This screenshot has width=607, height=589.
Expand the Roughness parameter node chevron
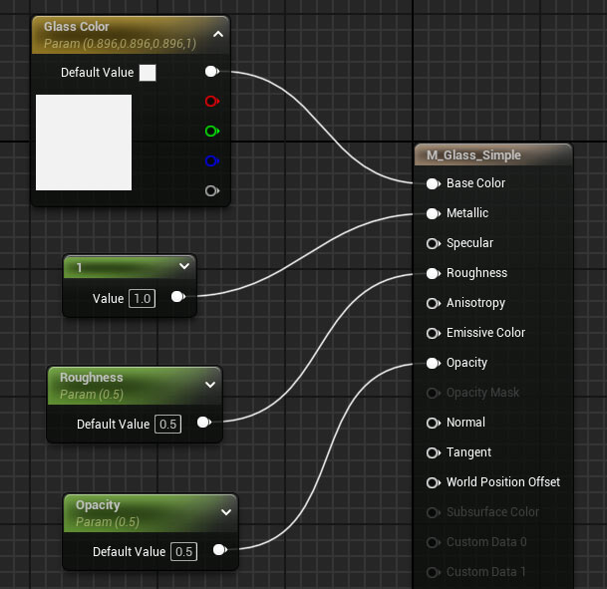tap(209, 384)
